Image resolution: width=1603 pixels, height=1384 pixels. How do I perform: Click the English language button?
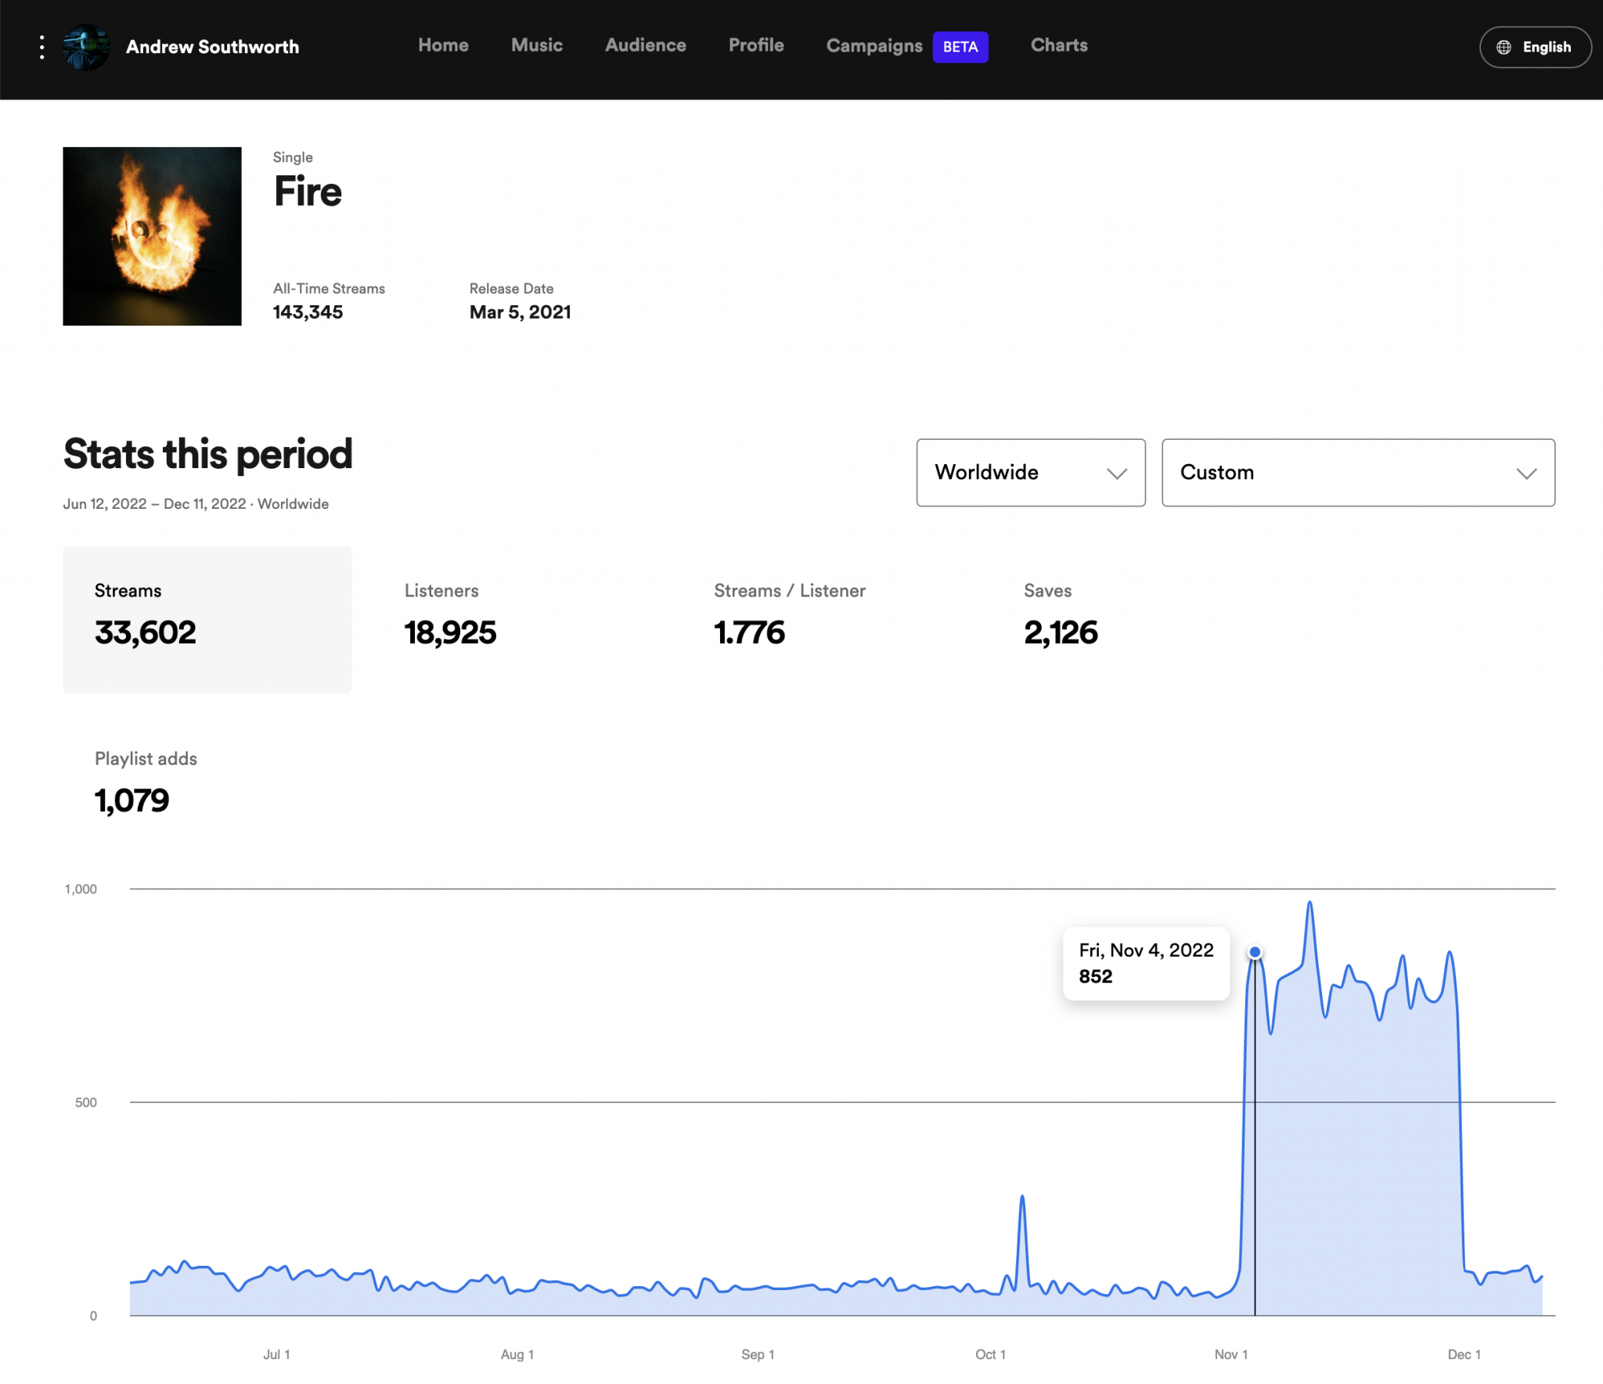[x=1535, y=47]
